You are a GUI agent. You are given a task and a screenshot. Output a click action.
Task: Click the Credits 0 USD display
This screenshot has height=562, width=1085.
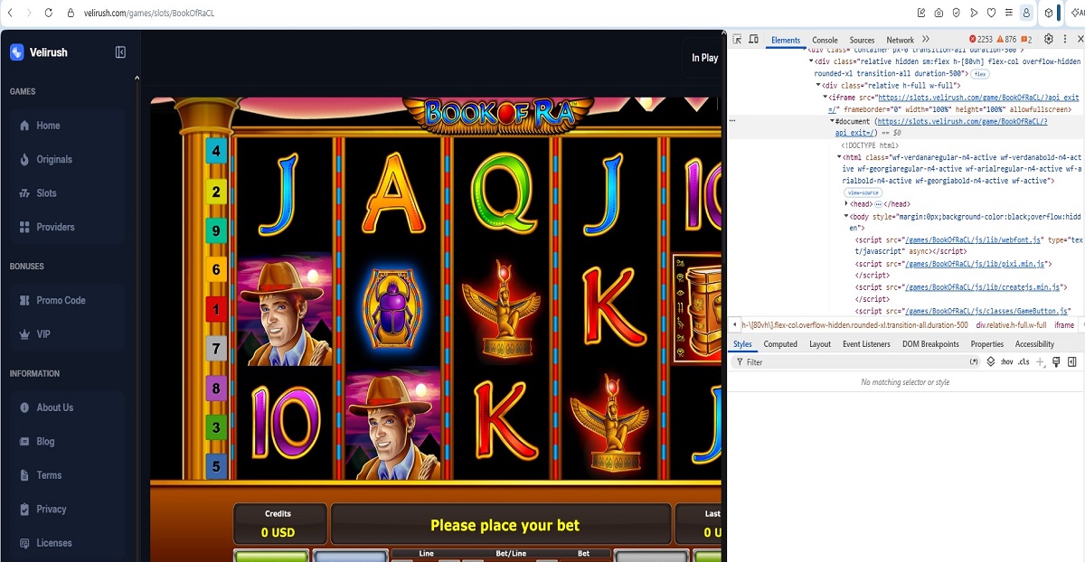[x=278, y=524]
